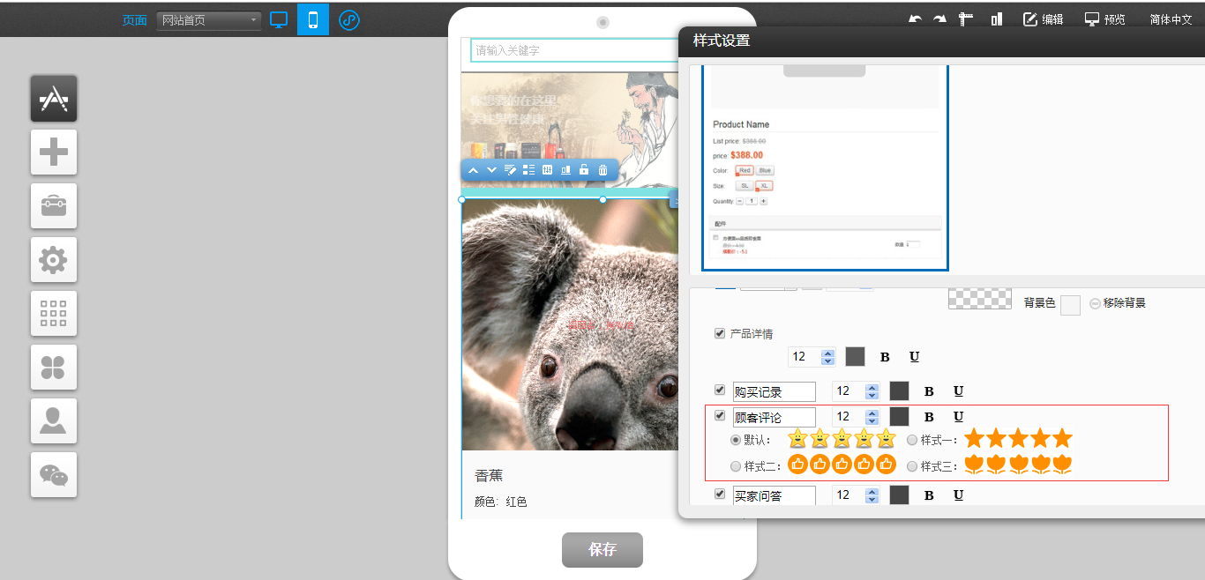Open the 网站首页 page dropdown

tap(208, 20)
